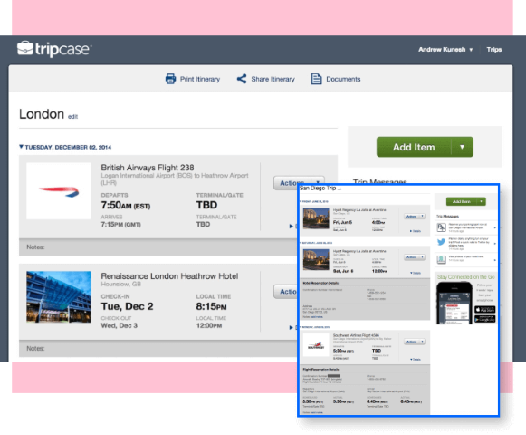
Task: Click the Share Itinerary share icon
Action: click(x=242, y=79)
